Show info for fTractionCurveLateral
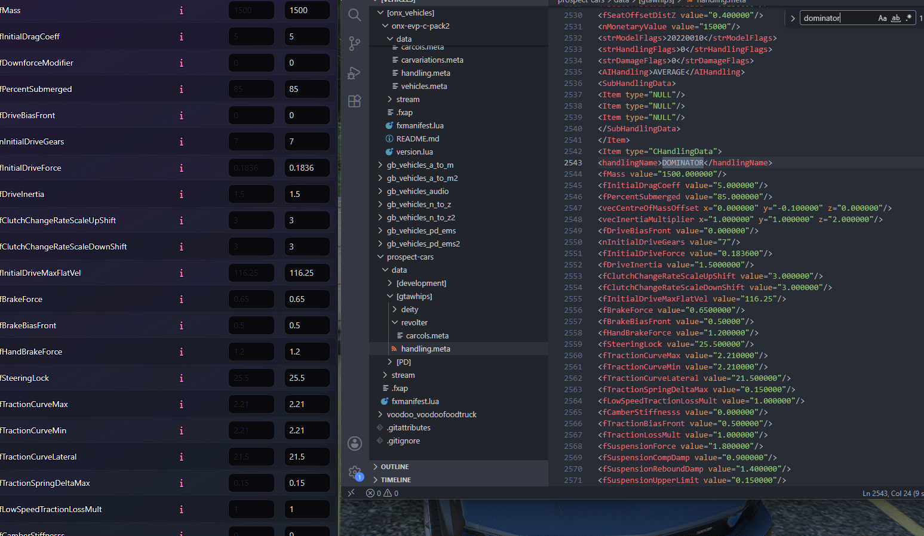This screenshot has height=536, width=924. tap(182, 457)
